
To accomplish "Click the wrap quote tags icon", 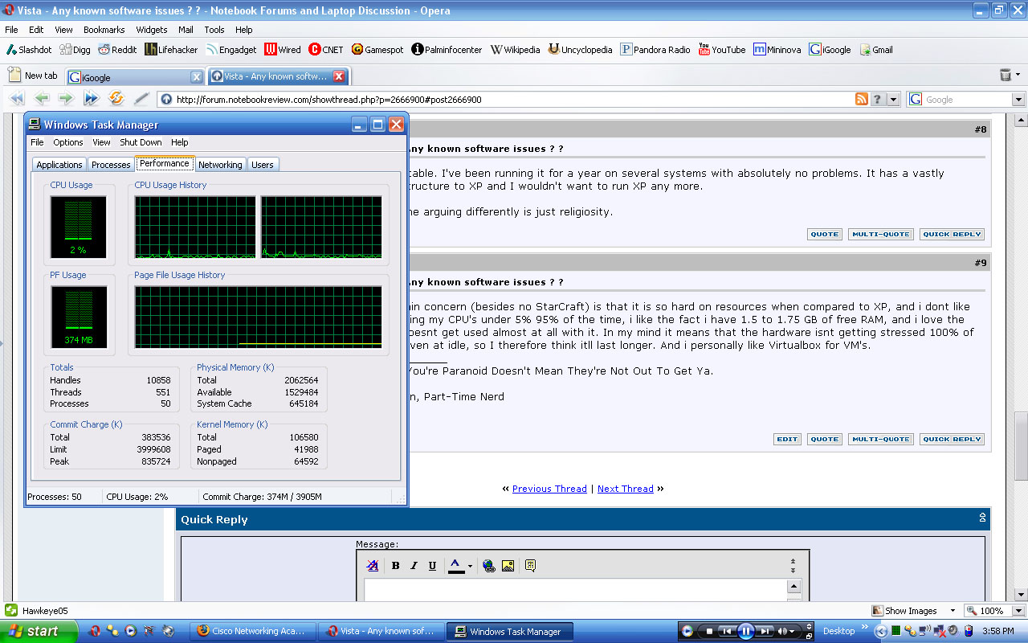I will pyautogui.click(x=530, y=566).
